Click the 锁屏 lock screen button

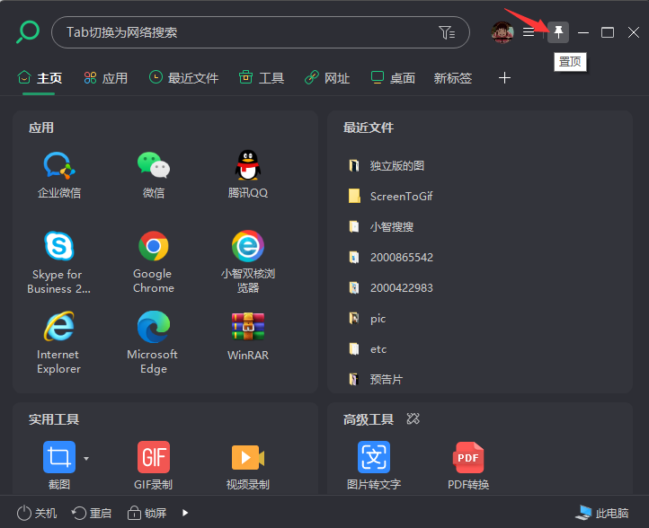tap(147, 513)
